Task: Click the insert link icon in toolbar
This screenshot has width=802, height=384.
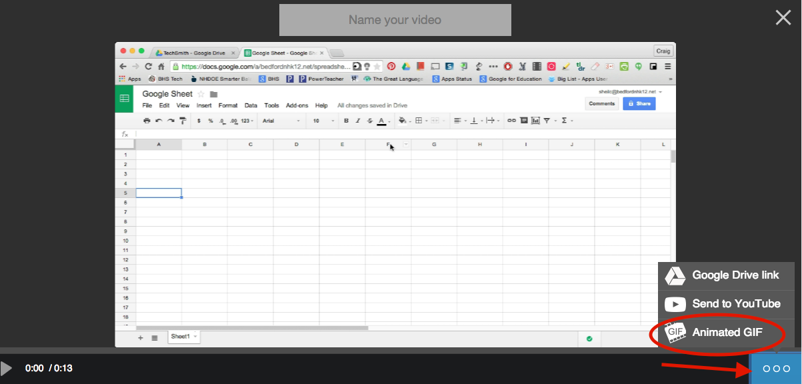Action: coord(511,121)
